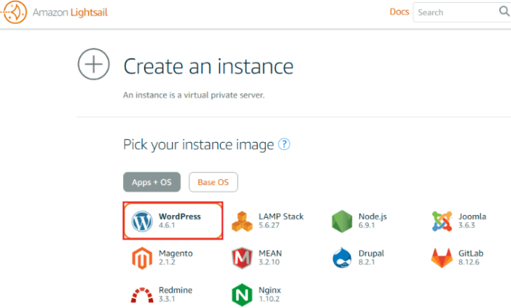Pick the Redmine arch icon
The image size is (511, 308).
tap(142, 295)
